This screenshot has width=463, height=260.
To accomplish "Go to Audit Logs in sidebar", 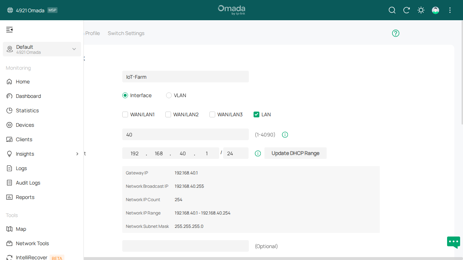I will tap(28, 183).
